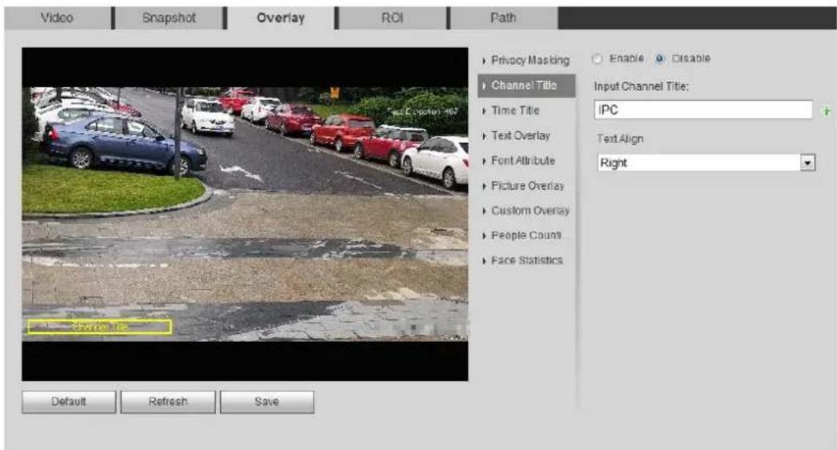Click the Save button
This screenshot has height=450, width=837.
(267, 402)
